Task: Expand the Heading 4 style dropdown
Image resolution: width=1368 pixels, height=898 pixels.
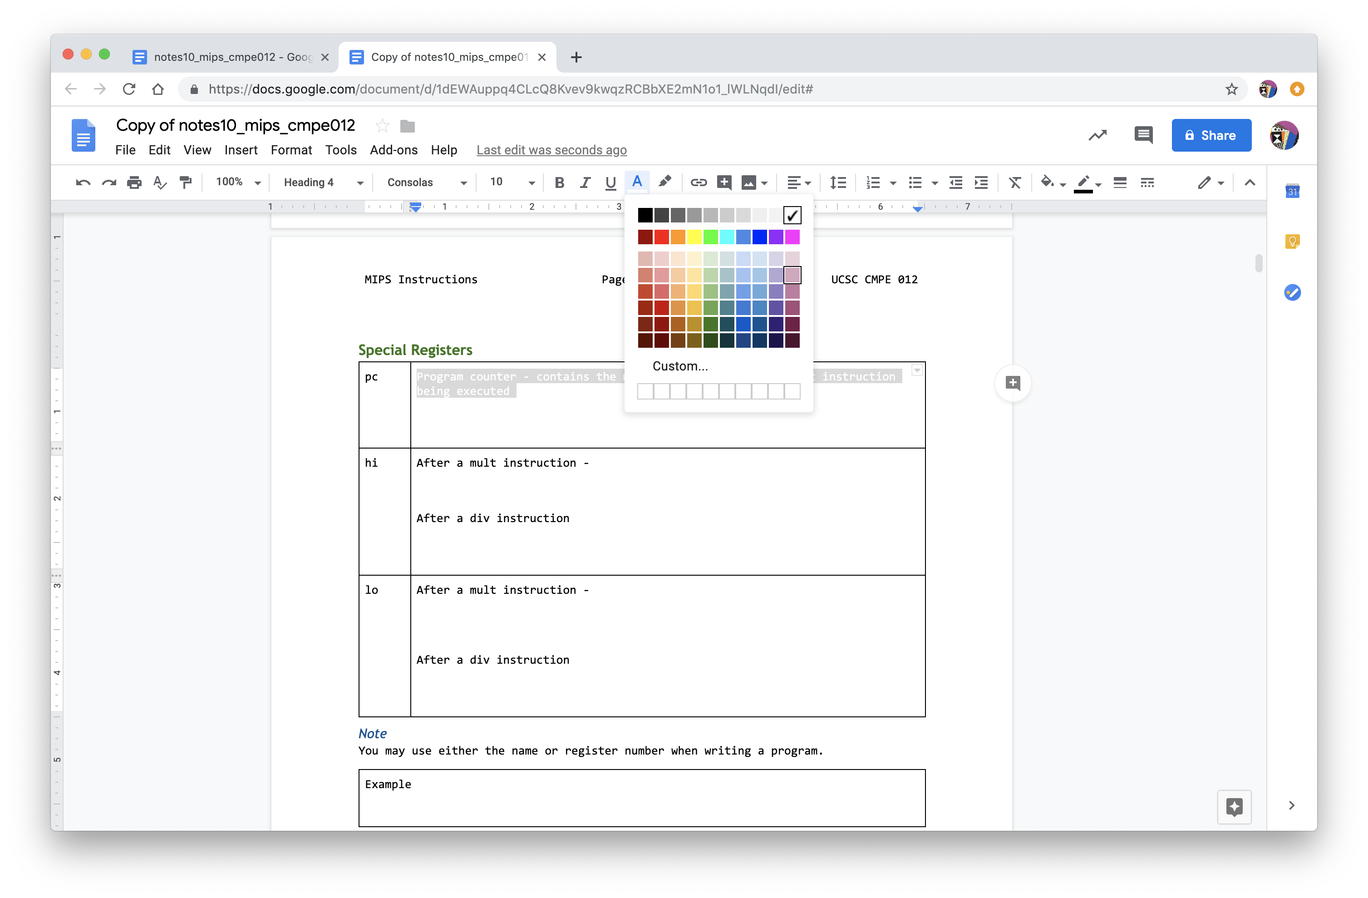Action: [360, 182]
